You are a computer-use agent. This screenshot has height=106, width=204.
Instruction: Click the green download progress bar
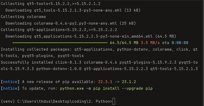[x=60, y=43]
